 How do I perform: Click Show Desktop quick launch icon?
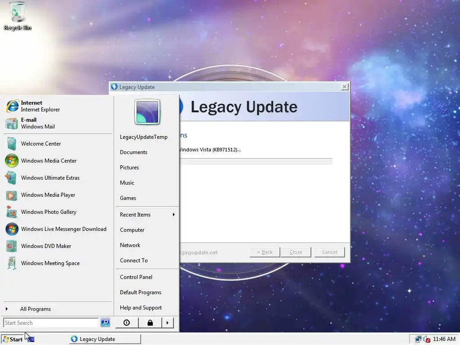point(31,340)
